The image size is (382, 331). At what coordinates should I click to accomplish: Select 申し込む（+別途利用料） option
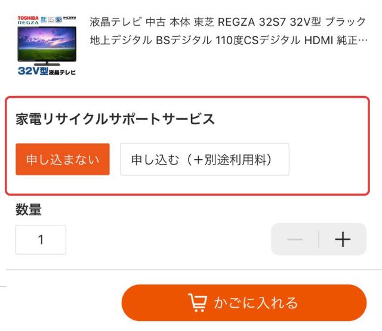[x=204, y=159]
